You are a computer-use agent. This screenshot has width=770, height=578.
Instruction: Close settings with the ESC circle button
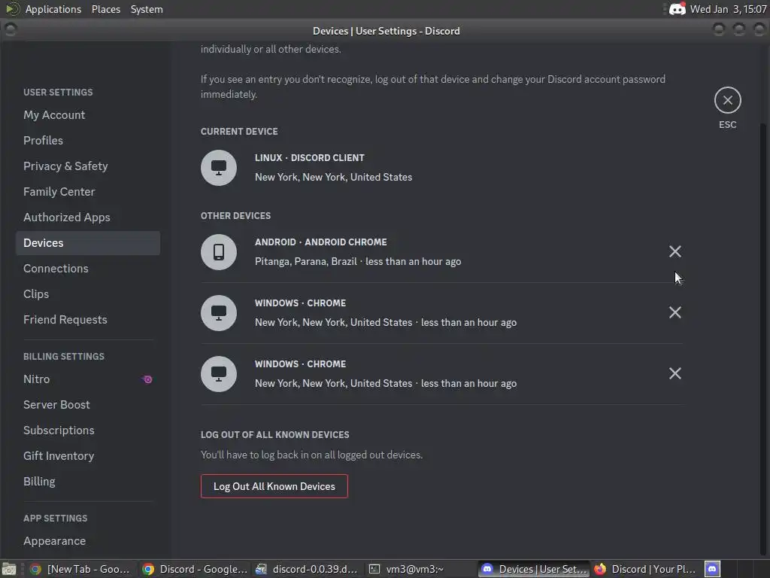(727, 100)
